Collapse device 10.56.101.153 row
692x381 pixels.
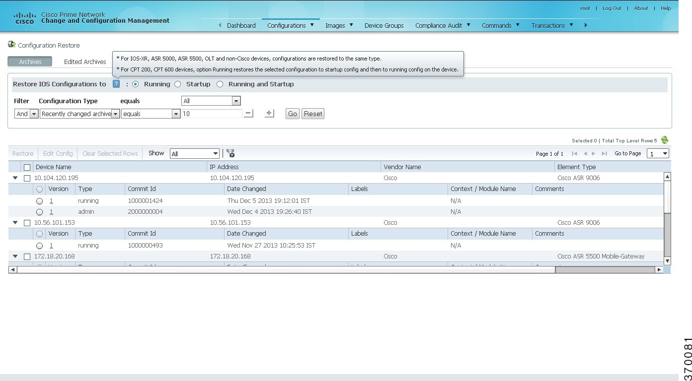point(15,223)
